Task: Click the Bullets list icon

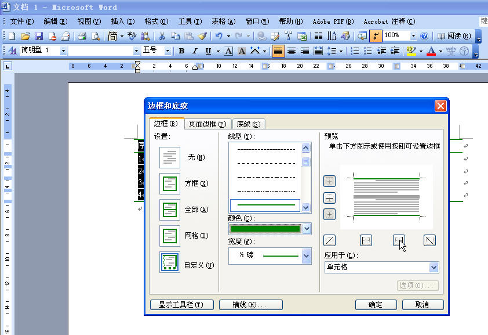Action: (368, 51)
